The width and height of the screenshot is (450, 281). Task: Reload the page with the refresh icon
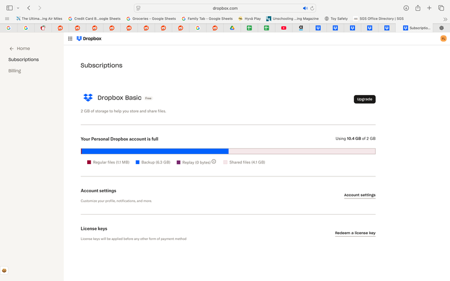click(x=312, y=8)
